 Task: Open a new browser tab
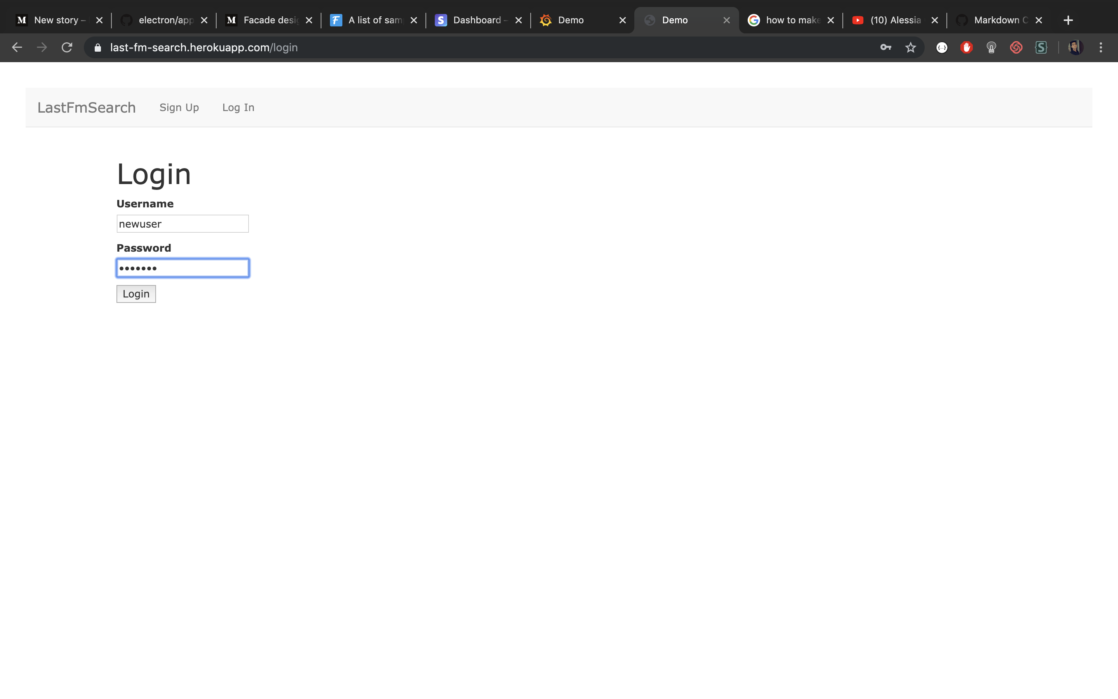(x=1068, y=20)
